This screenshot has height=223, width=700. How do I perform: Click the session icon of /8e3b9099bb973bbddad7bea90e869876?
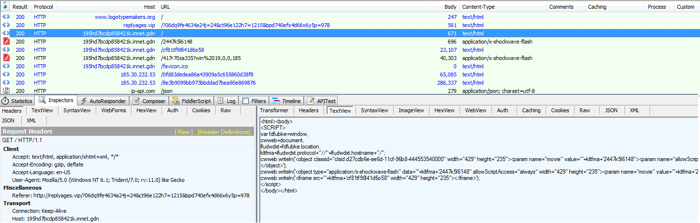click(6, 83)
